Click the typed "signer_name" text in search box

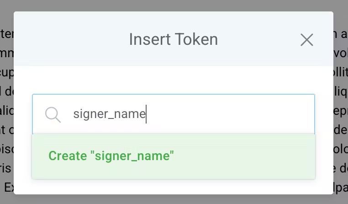click(x=110, y=114)
